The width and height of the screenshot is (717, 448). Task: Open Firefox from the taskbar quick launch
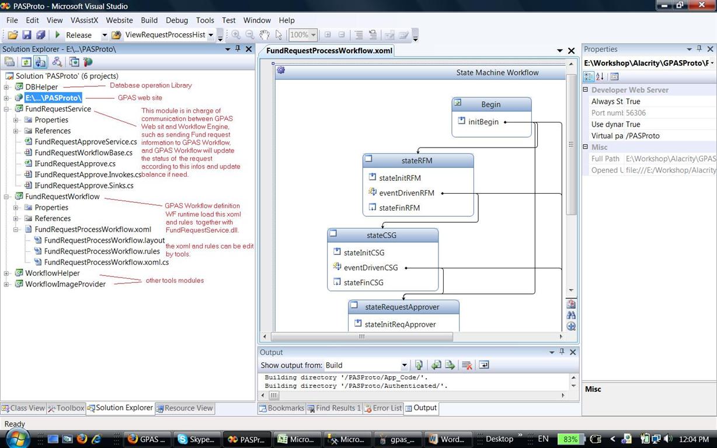point(81,439)
